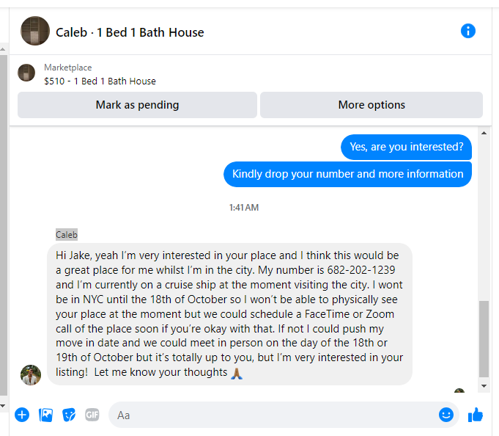This screenshot has width=499, height=436.
Task: Click the left panel scroll-down arrow
Action: [2, 406]
